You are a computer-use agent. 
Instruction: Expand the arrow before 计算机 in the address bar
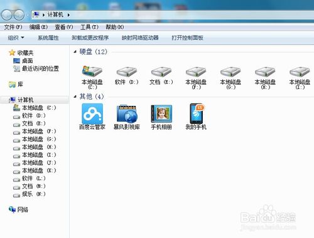pos(43,15)
